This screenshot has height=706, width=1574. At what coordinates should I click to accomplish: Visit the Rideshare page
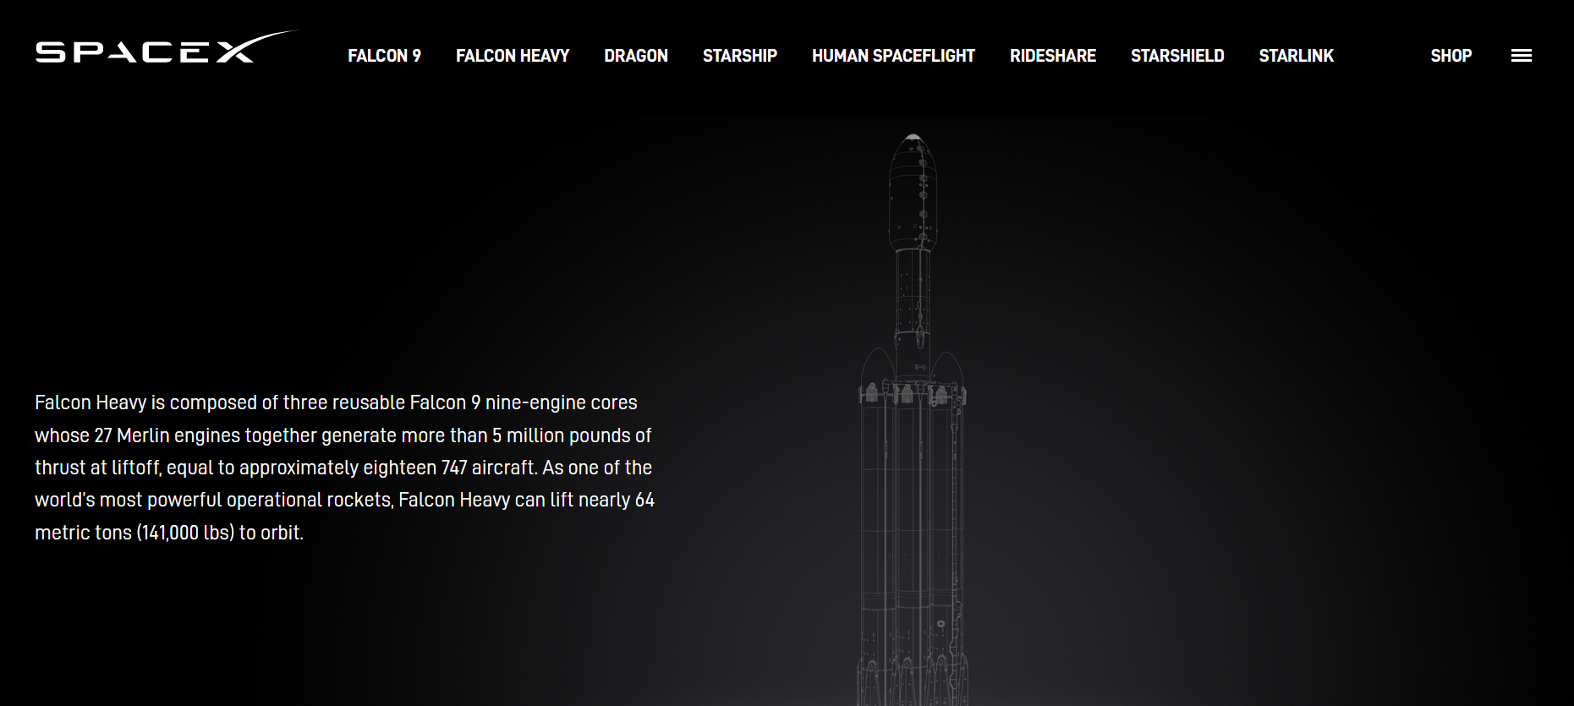tap(1053, 56)
